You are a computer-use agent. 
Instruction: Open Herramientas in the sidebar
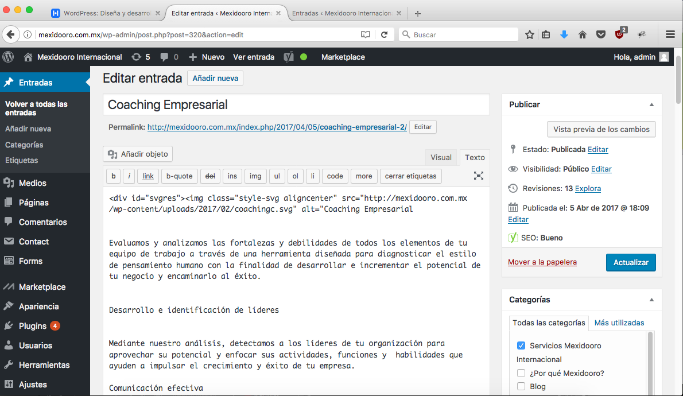pos(45,365)
